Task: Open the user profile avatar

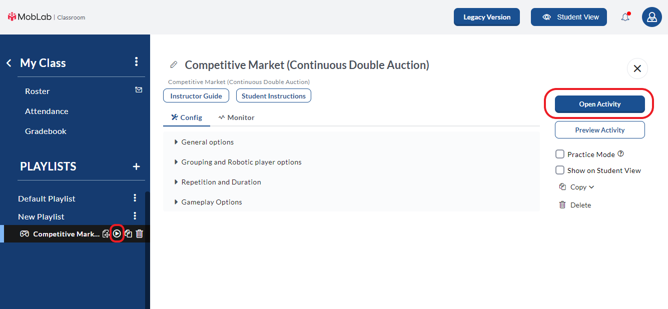Action: [x=651, y=17]
